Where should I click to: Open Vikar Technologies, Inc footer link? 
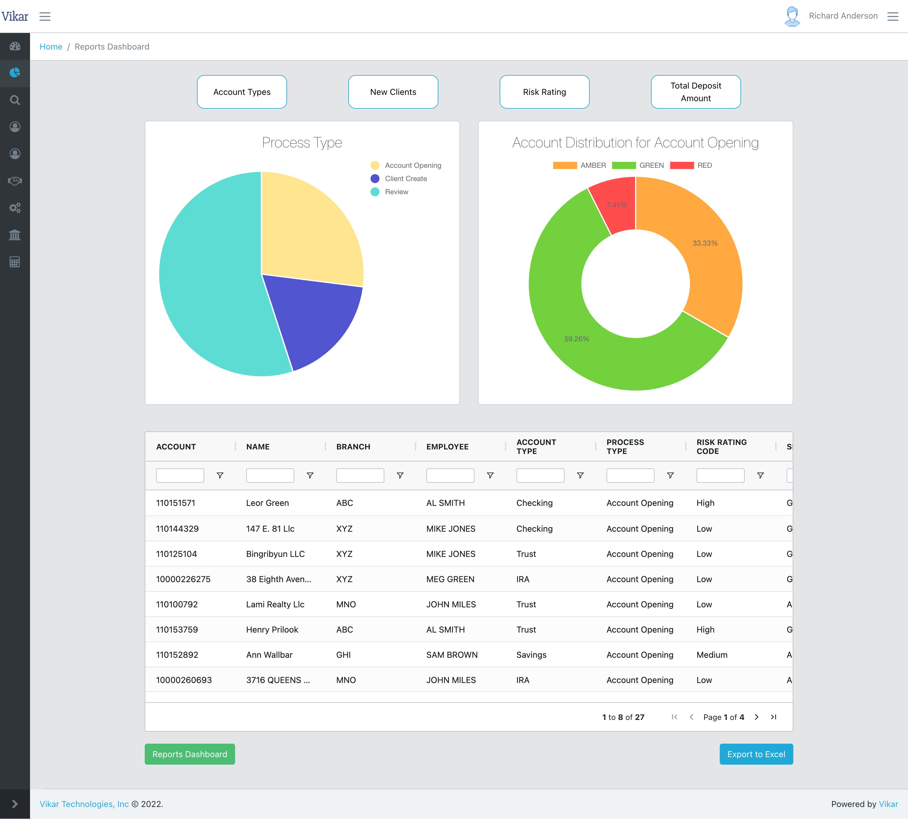coord(84,804)
